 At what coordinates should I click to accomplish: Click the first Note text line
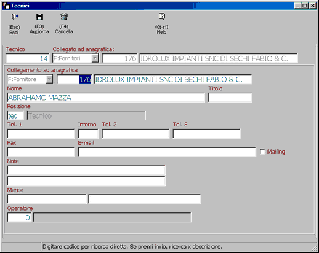click(x=86, y=170)
